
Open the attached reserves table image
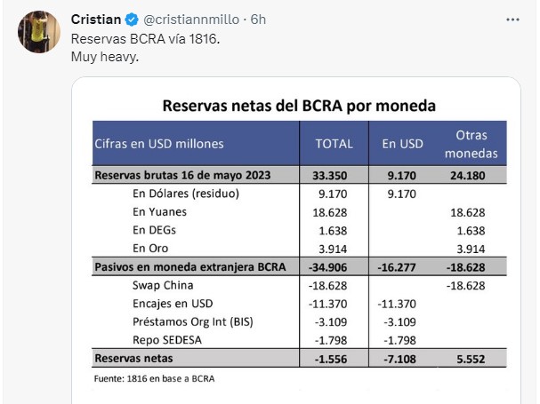pyautogui.click(x=296, y=241)
